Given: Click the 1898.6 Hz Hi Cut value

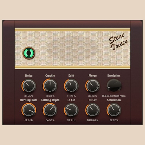Looking at the screenshot, I should [93, 120].
